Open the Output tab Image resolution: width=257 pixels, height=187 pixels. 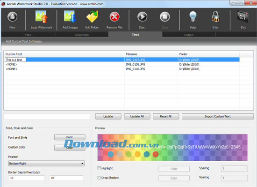coord(189,35)
